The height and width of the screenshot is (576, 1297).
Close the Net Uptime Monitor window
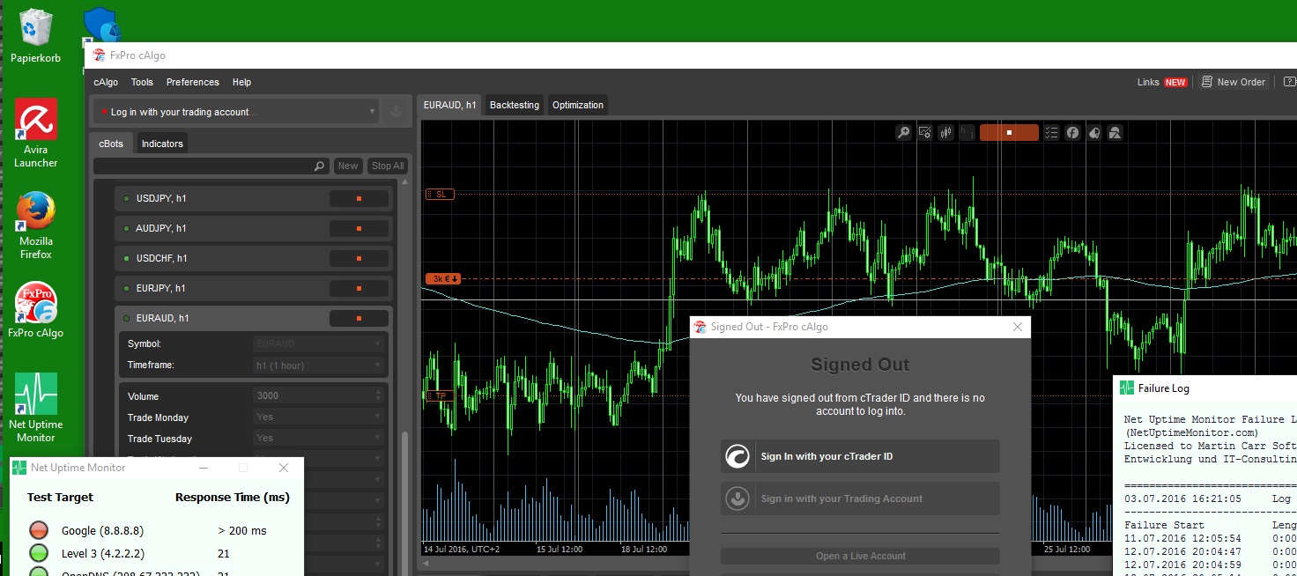coord(284,468)
